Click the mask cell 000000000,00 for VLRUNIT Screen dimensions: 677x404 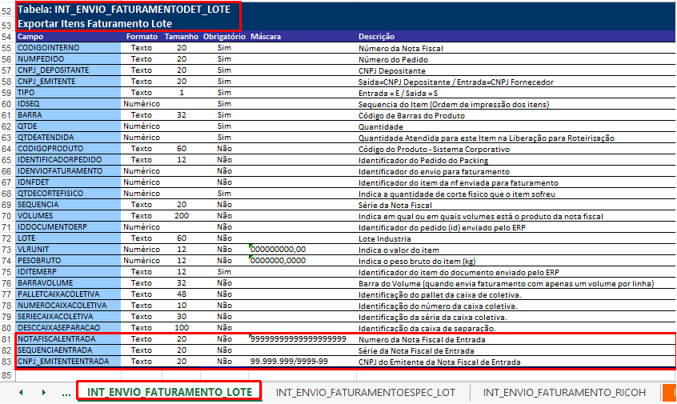[x=302, y=250]
